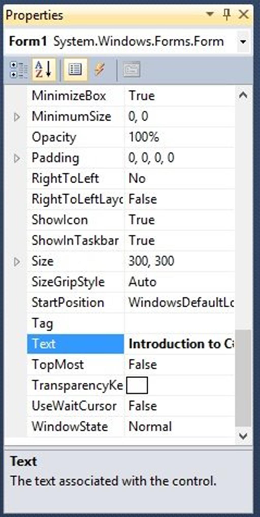Select the Alphabetical sort icon
Viewport: 260px width, 517px height.
point(43,70)
